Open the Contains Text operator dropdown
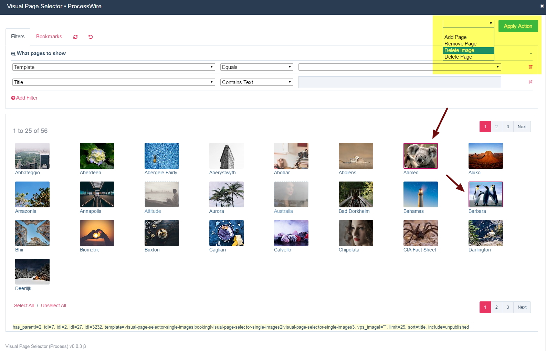Screen dimensions: 546x351 pos(257,82)
